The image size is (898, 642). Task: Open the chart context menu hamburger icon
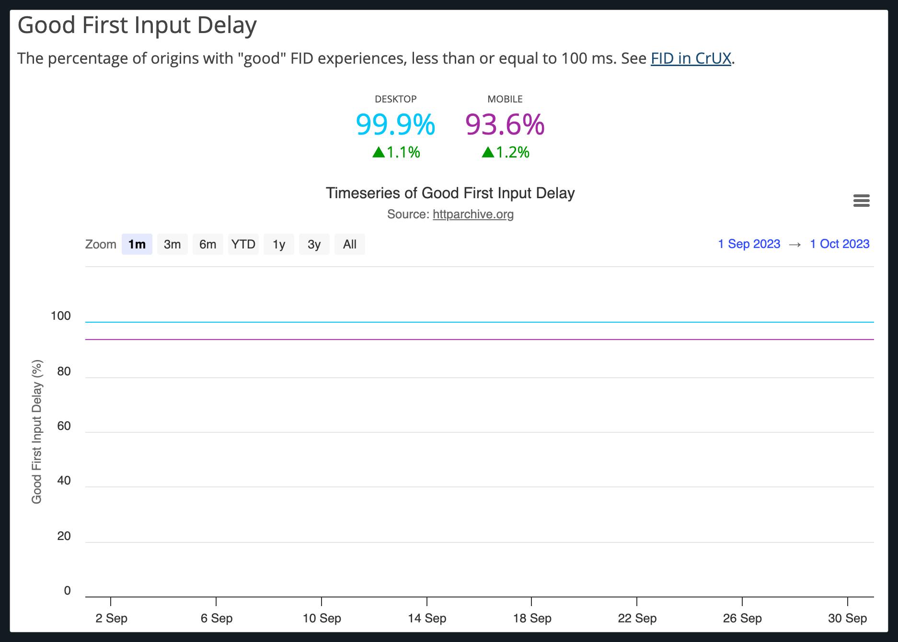(x=861, y=201)
